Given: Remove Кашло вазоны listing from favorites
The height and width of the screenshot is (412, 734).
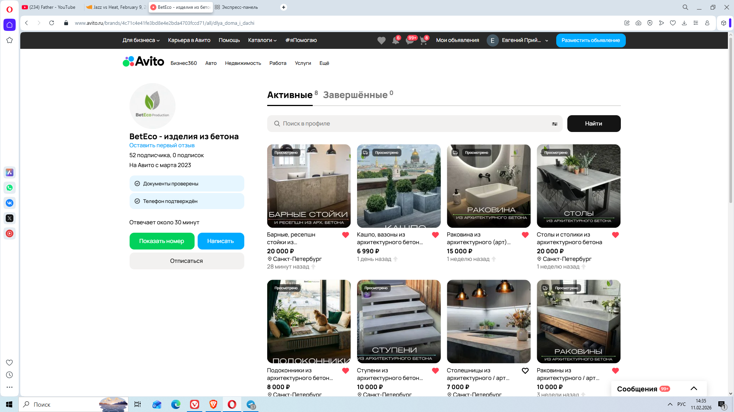Looking at the screenshot, I should point(435,235).
